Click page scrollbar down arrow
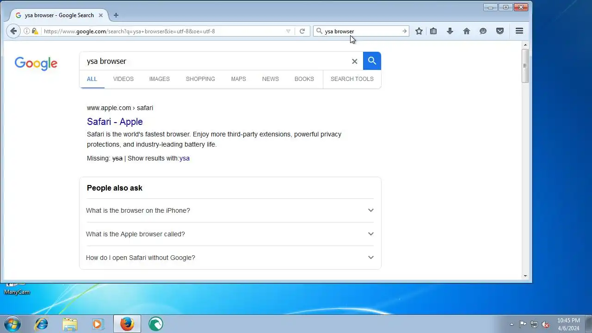Screen dimensions: 592x333 click(525, 276)
